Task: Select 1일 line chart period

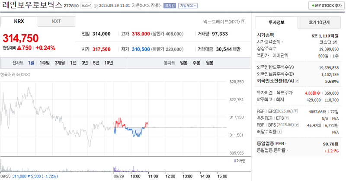Action: click(x=31, y=63)
